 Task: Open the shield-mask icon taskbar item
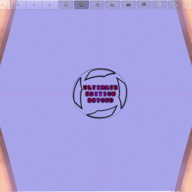pos(66,5)
